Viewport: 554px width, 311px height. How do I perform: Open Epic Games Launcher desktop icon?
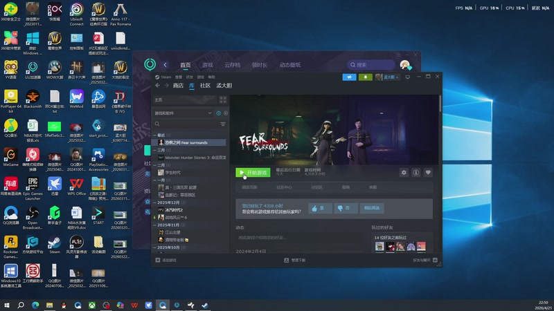point(33,188)
